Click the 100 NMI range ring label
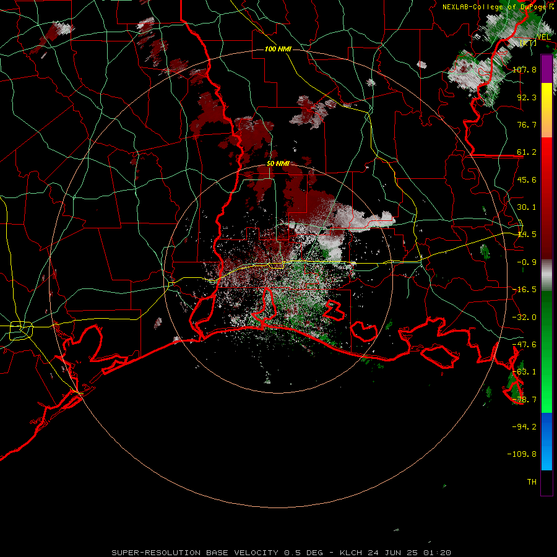Image resolution: width=557 pixels, height=557 pixels. [x=278, y=49]
